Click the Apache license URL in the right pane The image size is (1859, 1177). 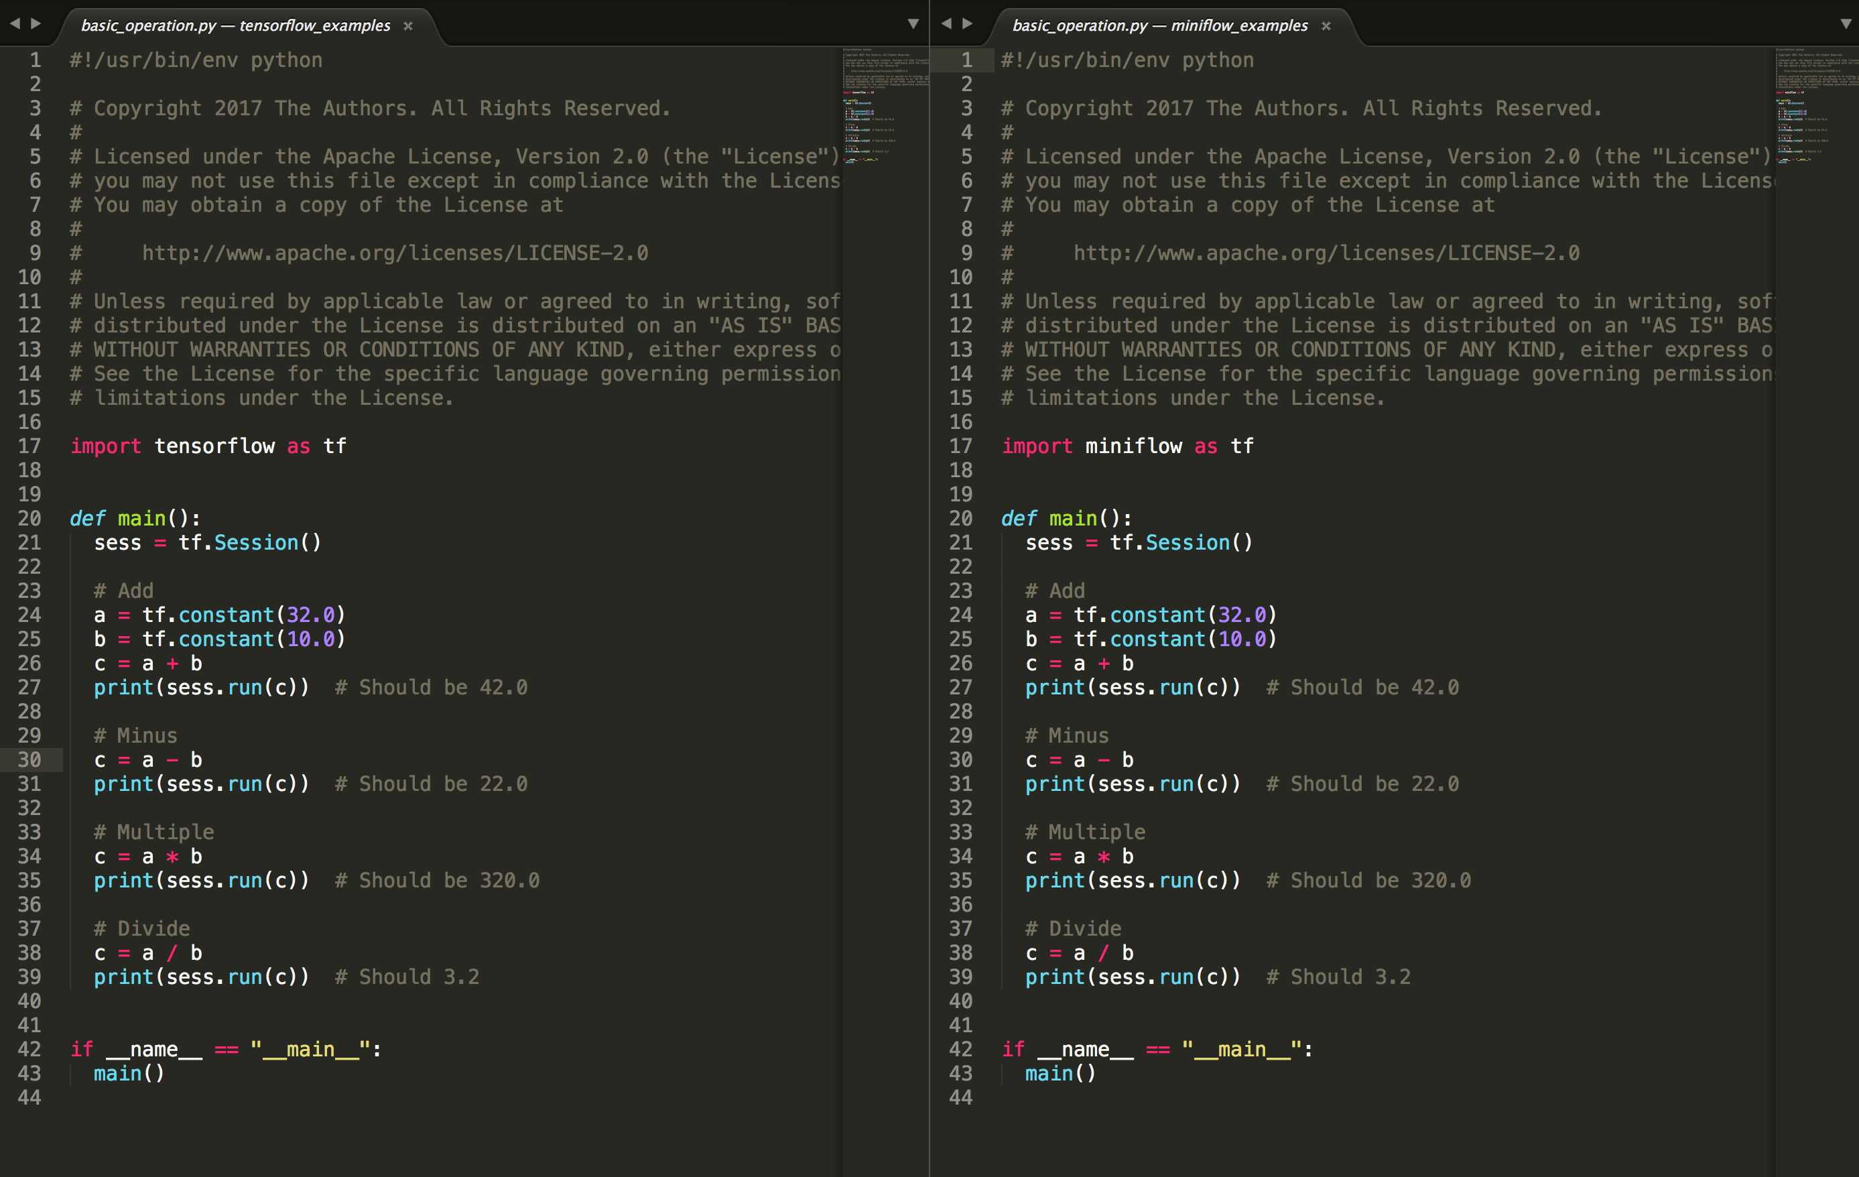click(1326, 253)
